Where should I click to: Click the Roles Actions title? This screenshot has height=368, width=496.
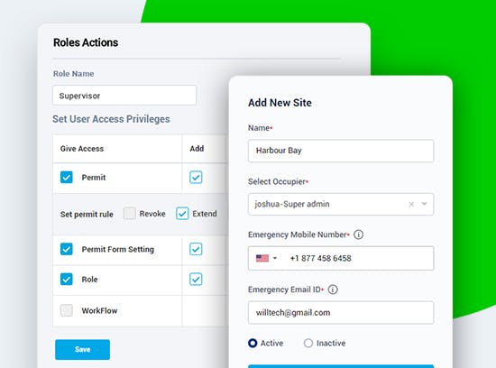point(86,42)
